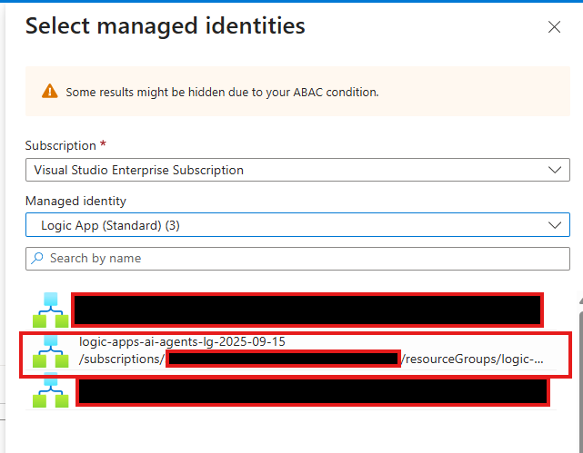This screenshot has height=453, width=583.
Task: Expand the Subscription dropdown chevron arrow
Action: 554,170
